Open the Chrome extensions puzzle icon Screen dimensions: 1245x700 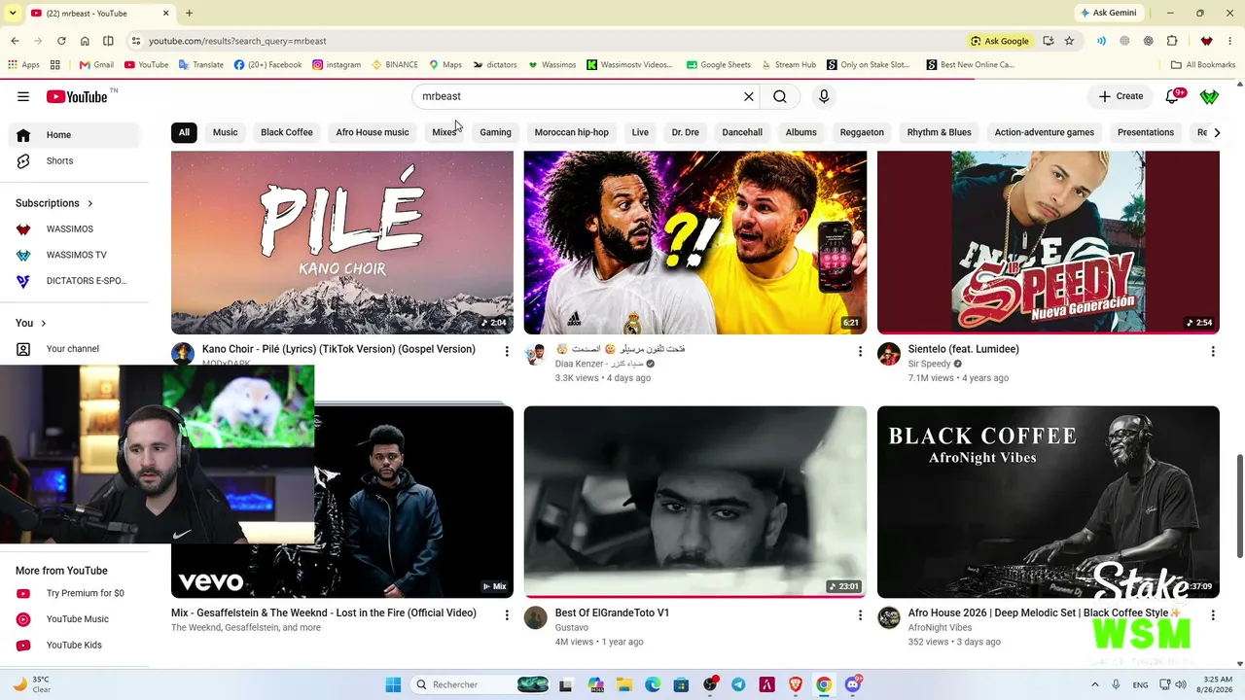pos(1172,41)
